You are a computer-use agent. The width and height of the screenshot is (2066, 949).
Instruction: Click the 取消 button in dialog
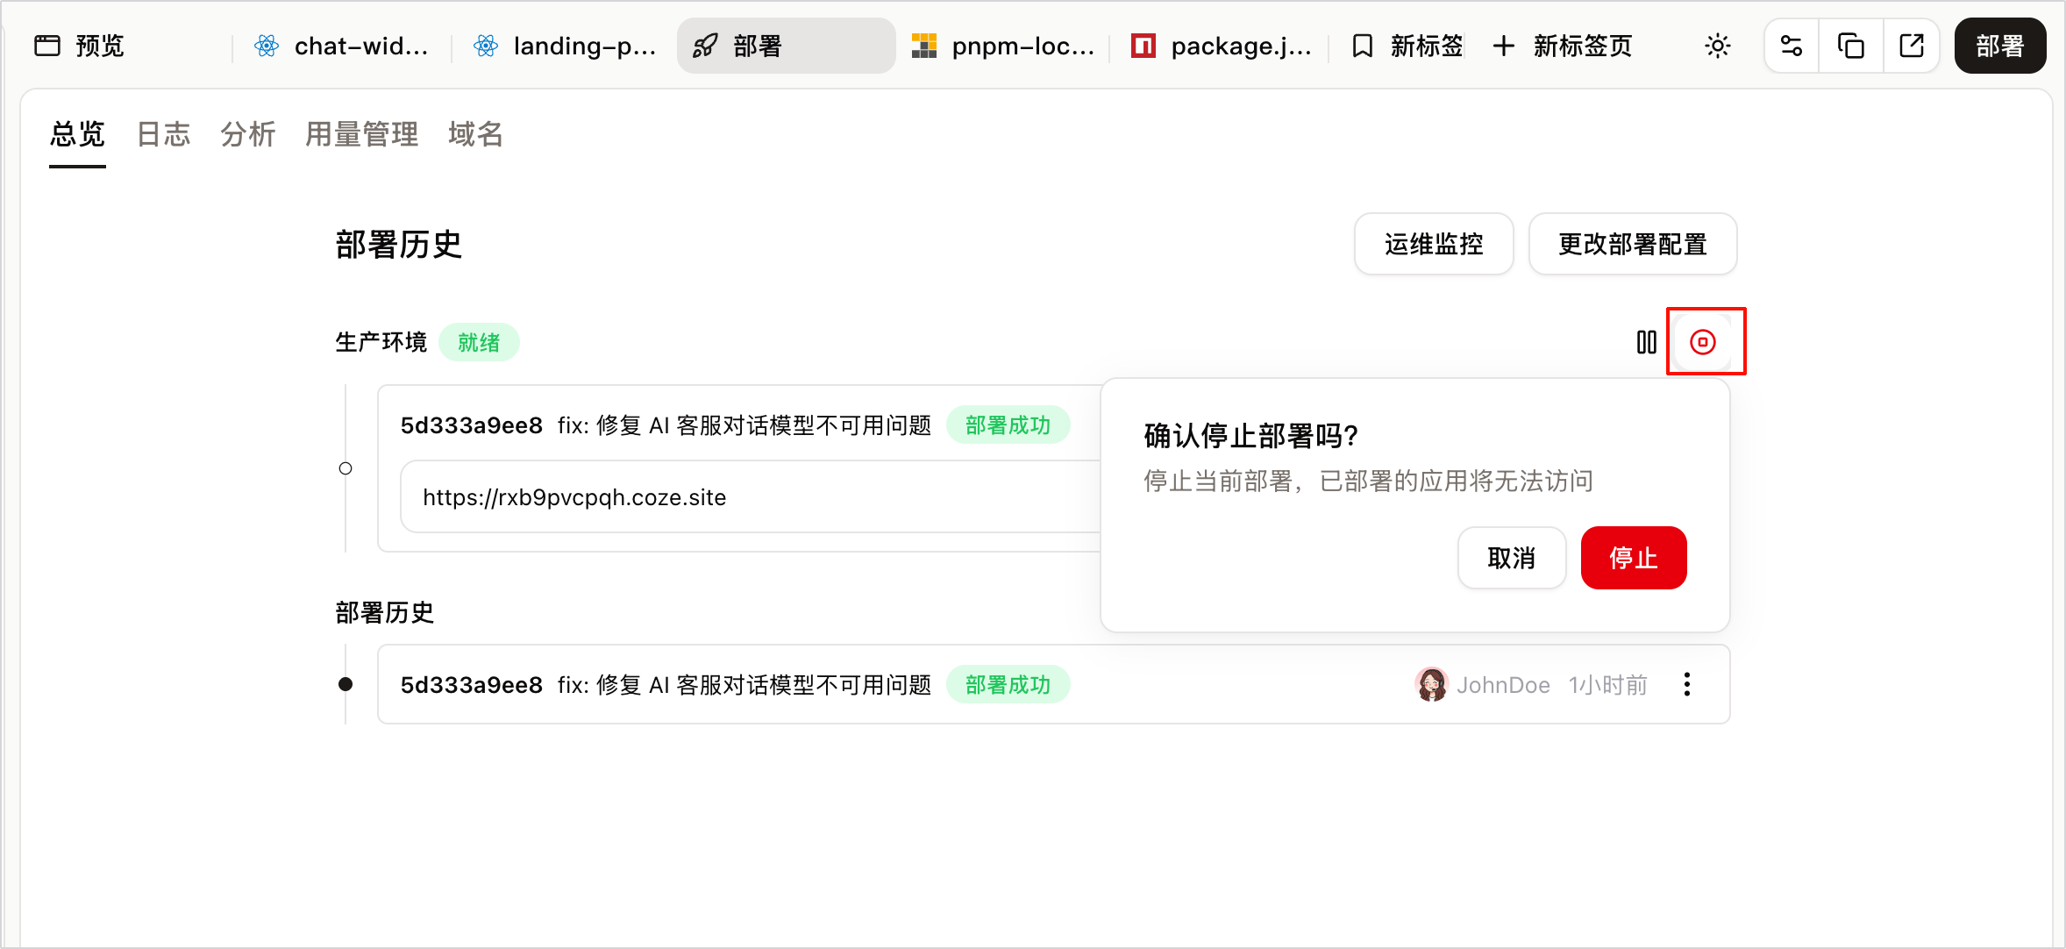[1512, 558]
